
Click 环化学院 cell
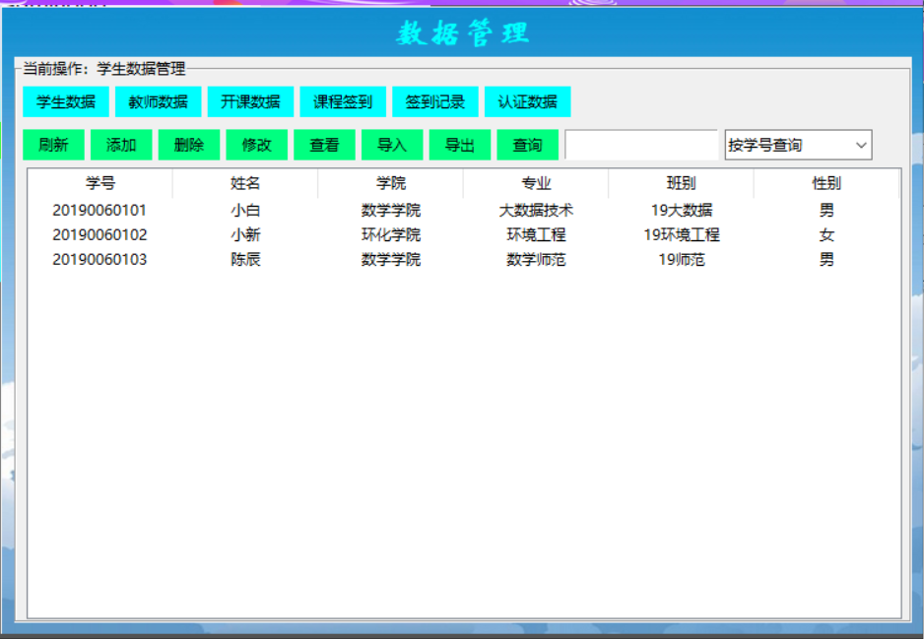(x=391, y=235)
